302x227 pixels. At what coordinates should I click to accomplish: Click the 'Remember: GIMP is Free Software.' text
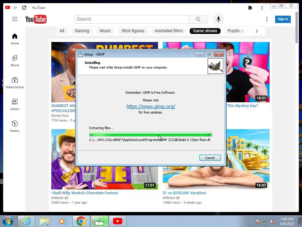click(x=150, y=93)
